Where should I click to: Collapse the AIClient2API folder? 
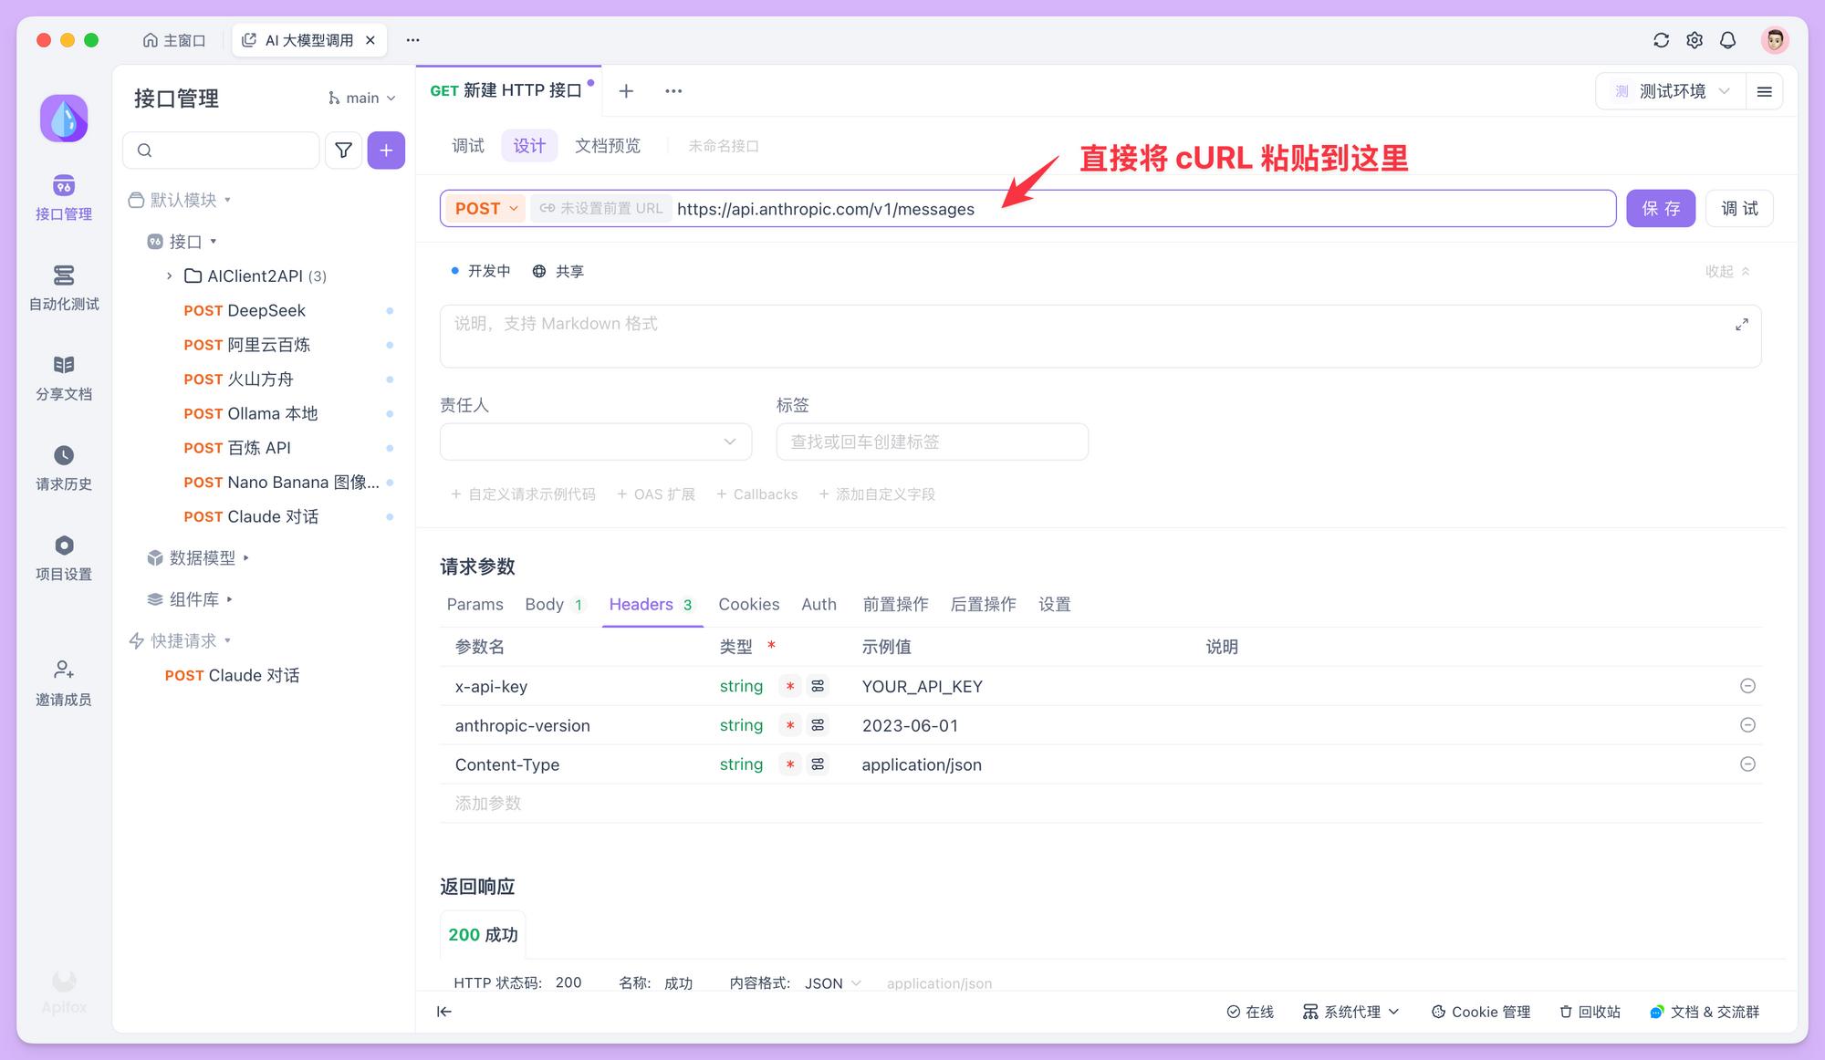[168, 275]
